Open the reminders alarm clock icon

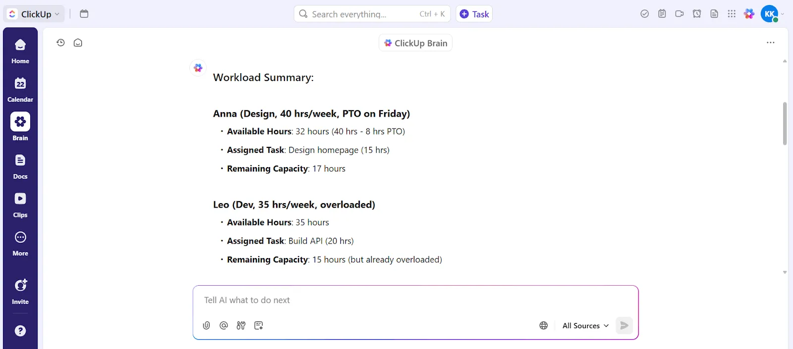pyautogui.click(x=697, y=14)
